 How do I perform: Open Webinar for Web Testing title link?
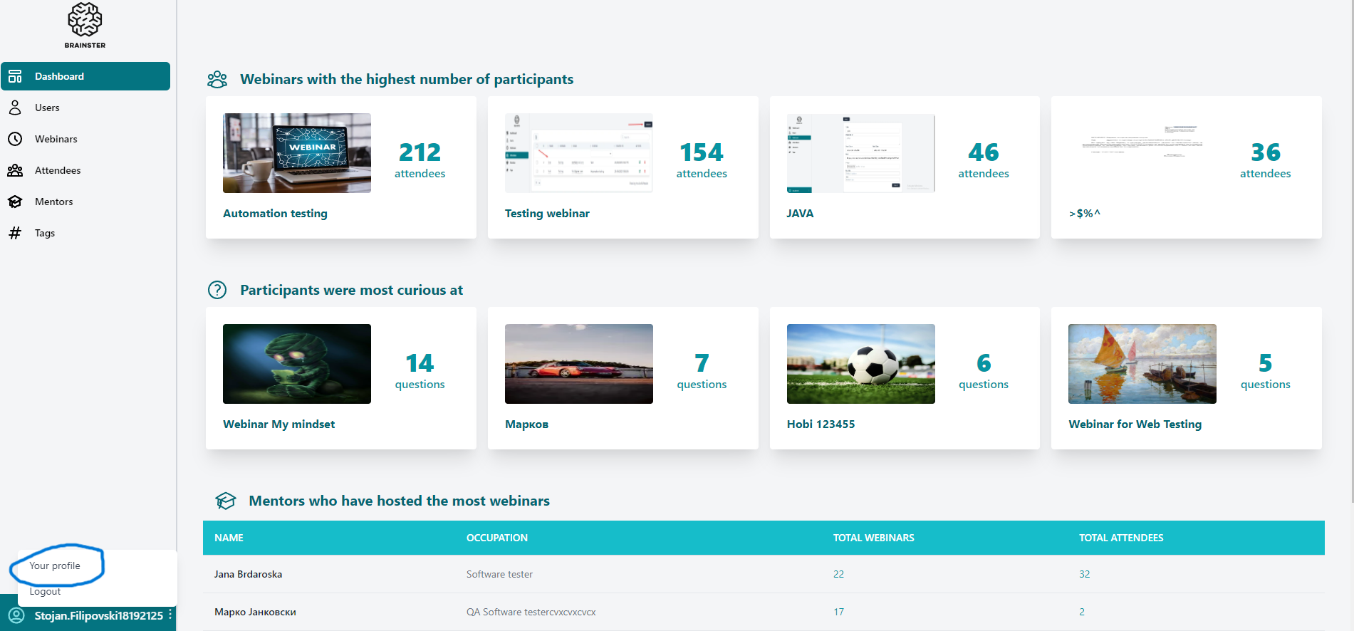(x=1135, y=424)
